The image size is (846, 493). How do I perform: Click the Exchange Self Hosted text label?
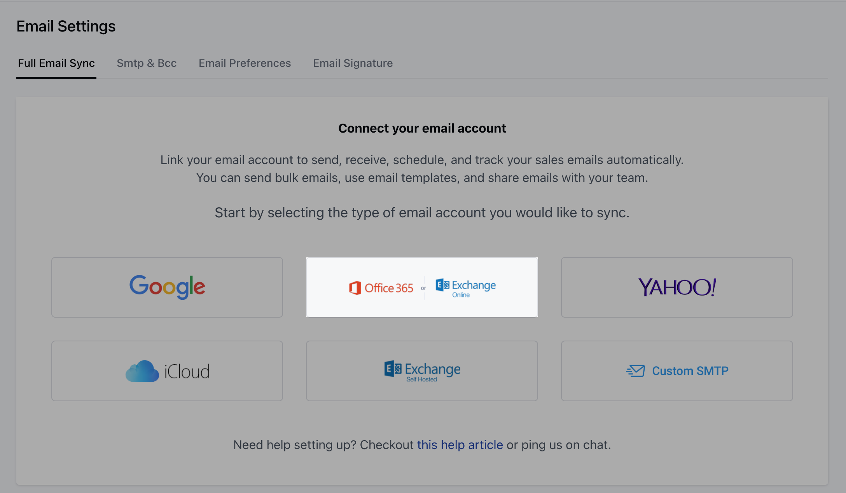(433, 372)
